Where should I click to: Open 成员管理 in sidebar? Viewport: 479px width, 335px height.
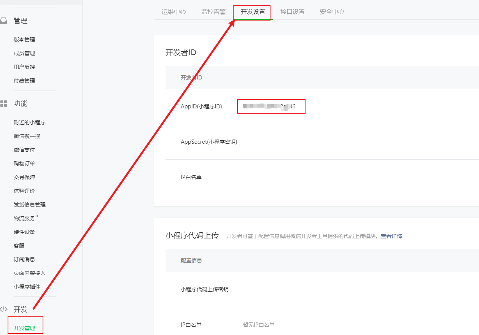[24, 53]
